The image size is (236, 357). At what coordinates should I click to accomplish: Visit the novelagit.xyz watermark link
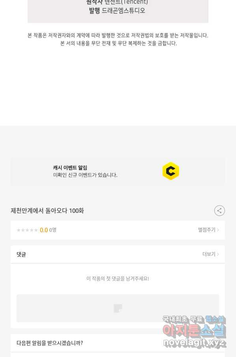[194, 342]
